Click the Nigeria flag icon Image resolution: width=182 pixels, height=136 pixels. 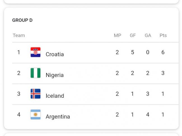[x=36, y=73]
